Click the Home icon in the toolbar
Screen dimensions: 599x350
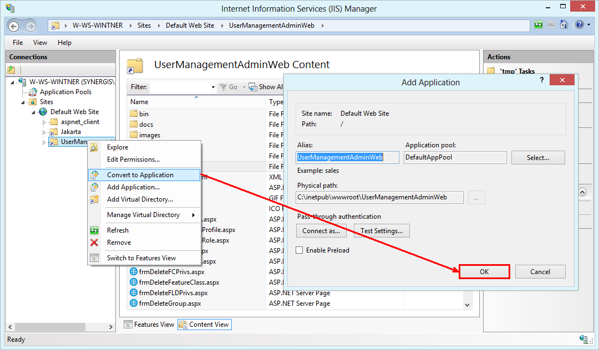tap(565, 25)
